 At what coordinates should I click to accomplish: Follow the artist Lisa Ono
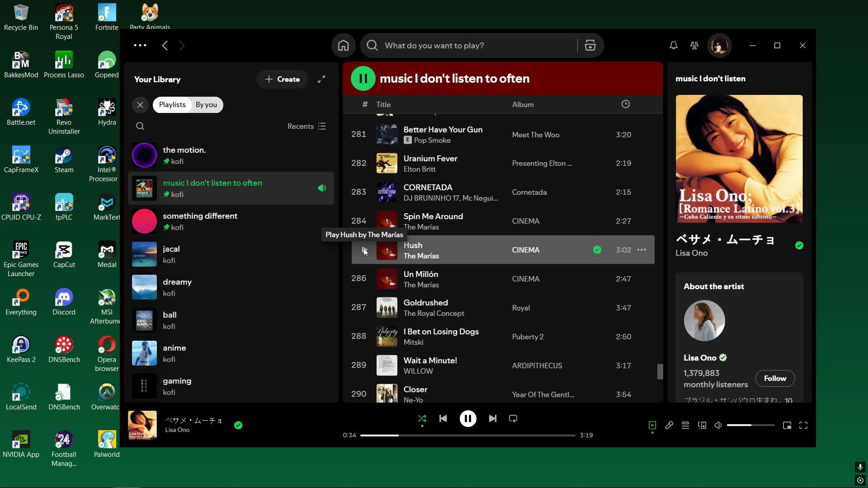click(x=775, y=379)
